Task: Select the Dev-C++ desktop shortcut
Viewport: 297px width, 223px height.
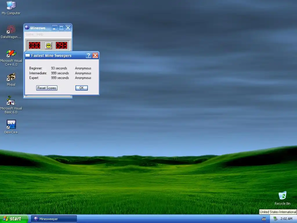Action: pos(11,127)
